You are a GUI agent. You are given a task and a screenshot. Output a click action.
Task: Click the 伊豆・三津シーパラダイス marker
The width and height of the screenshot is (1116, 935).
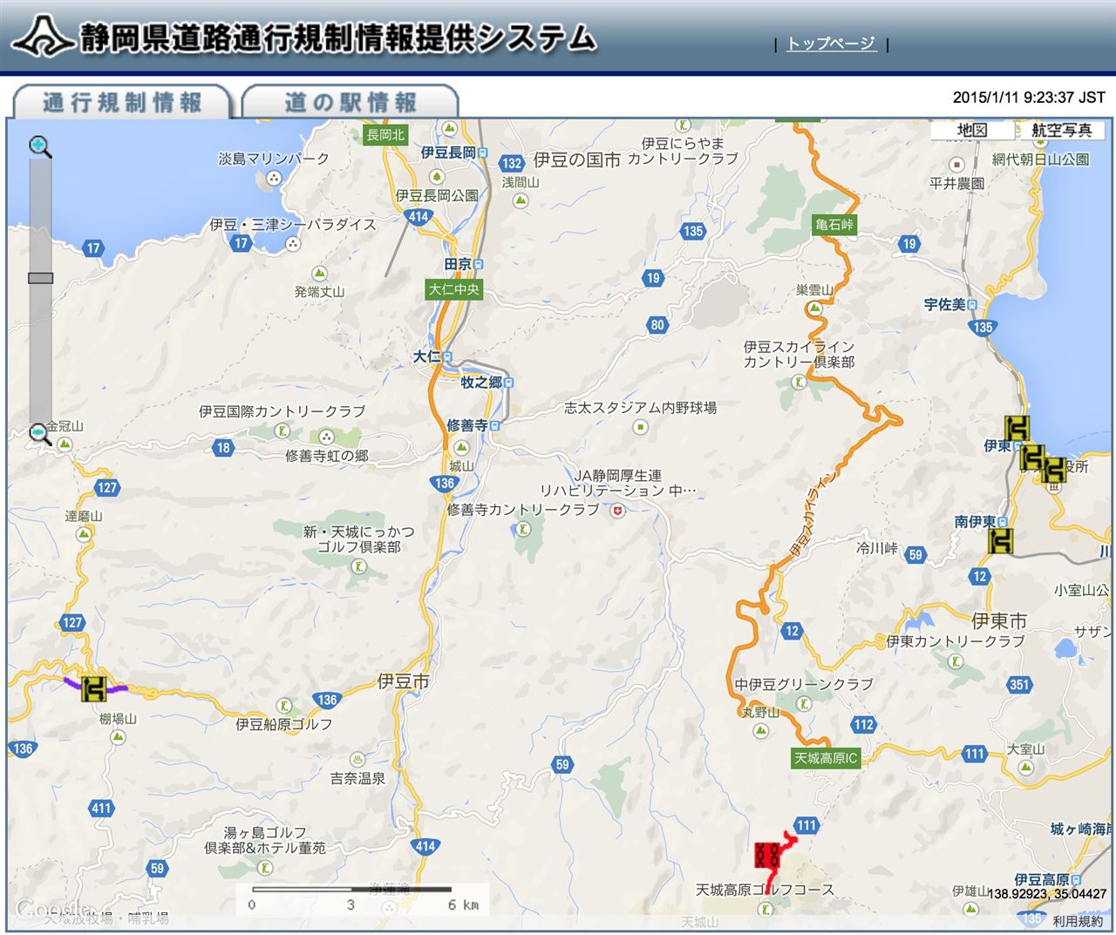(x=293, y=243)
